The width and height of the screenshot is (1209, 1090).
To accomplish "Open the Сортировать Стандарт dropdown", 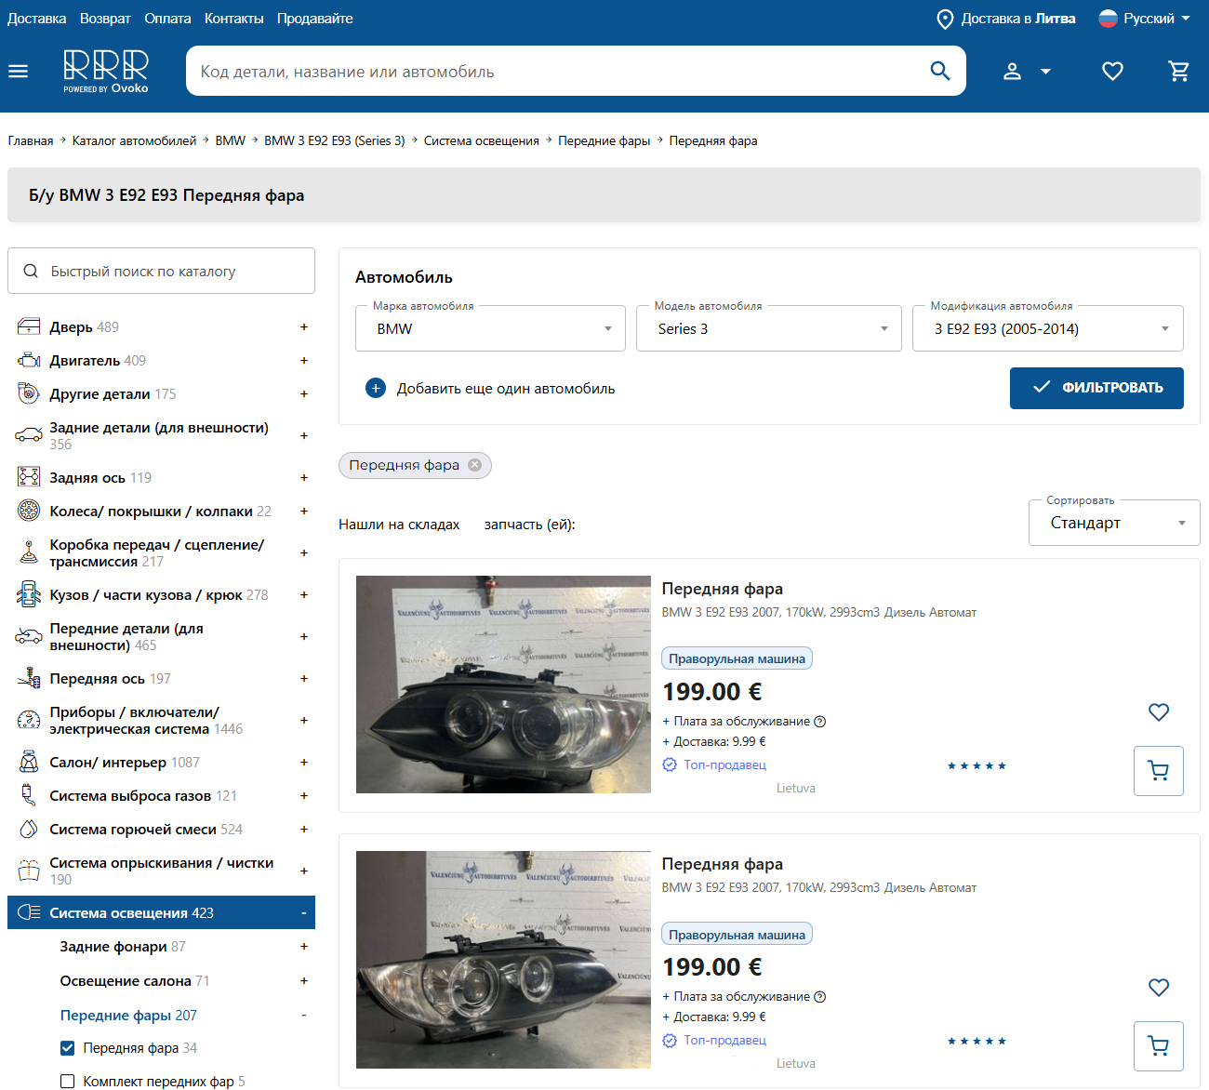I will click(1114, 523).
